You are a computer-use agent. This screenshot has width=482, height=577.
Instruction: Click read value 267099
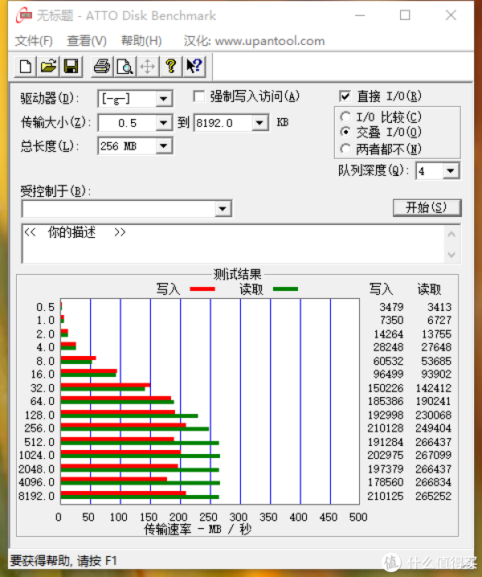click(x=433, y=455)
